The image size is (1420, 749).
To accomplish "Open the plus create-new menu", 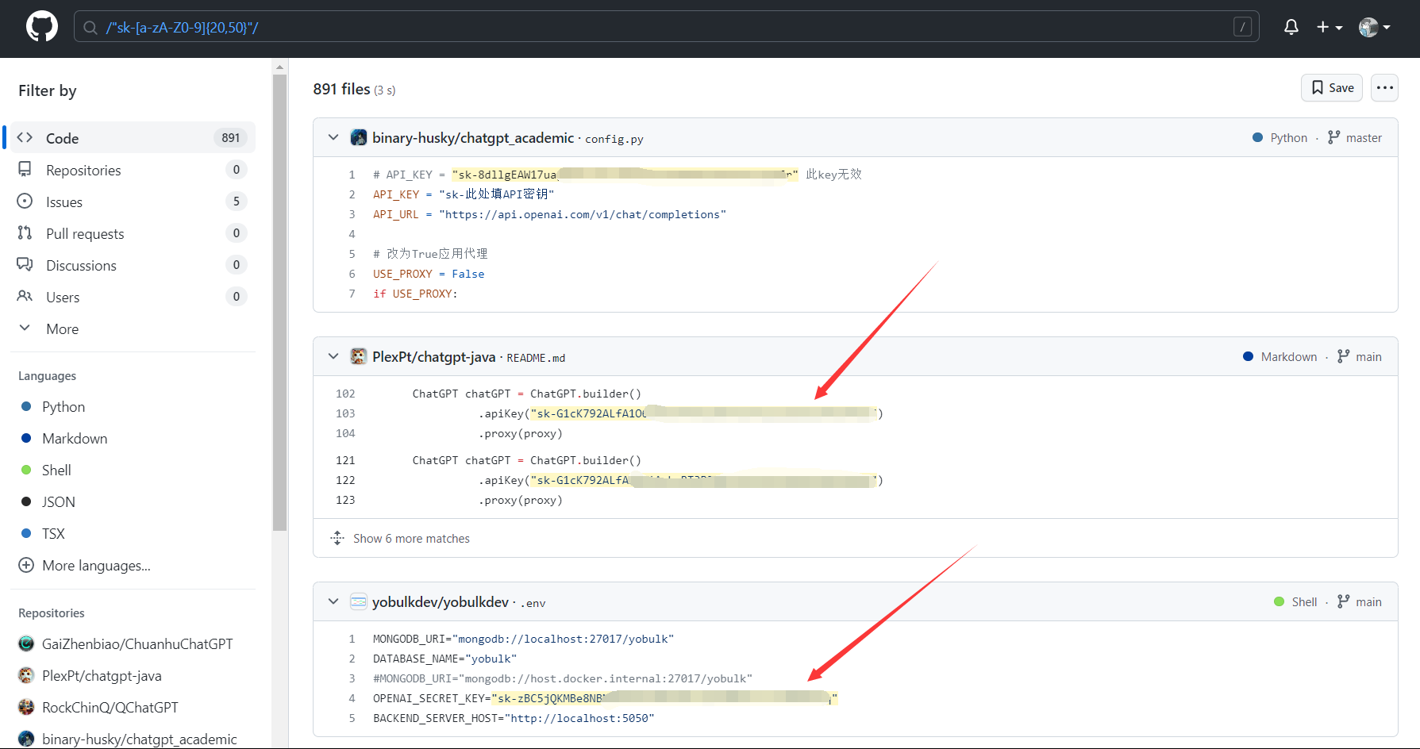I will pos(1330,27).
